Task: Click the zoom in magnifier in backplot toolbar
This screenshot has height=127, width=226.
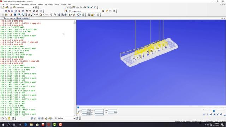Action: 19,15
